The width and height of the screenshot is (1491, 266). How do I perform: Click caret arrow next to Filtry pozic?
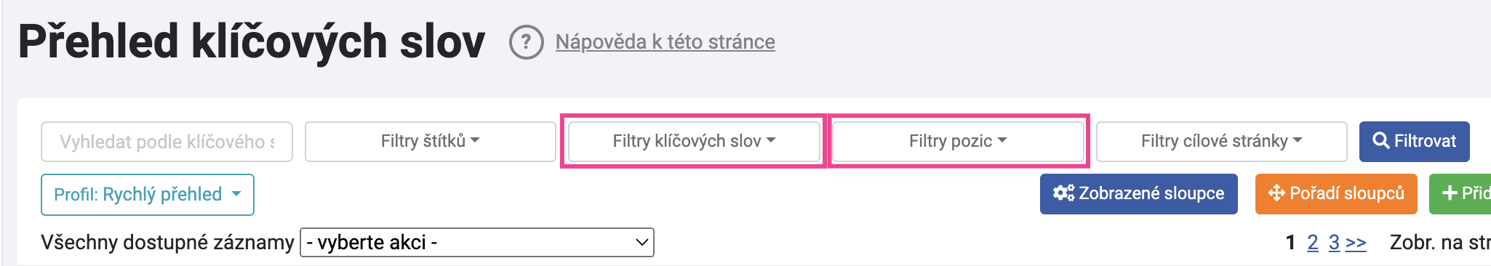pyautogui.click(x=1002, y=140)
